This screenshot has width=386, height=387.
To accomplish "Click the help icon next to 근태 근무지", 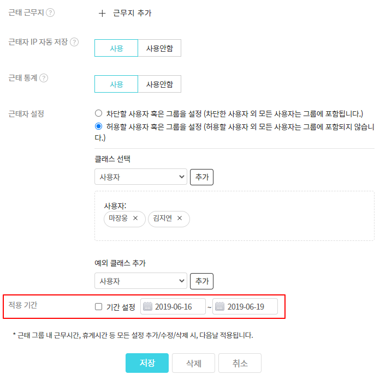I will [x=50, y=13].
